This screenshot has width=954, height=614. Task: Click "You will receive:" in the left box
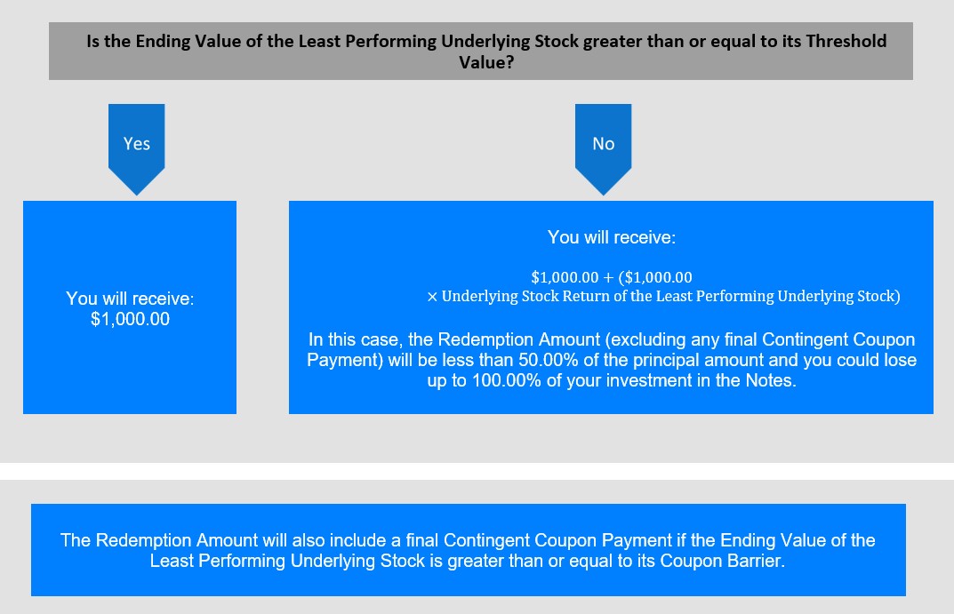pos(130,299)
